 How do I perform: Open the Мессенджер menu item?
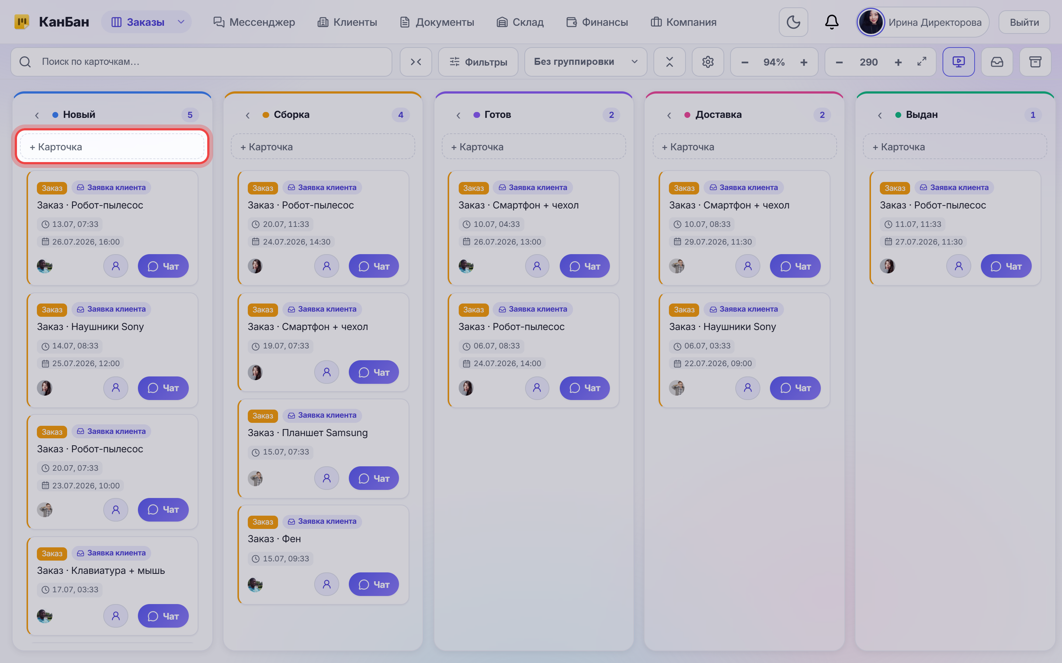(x=254, y=22)
